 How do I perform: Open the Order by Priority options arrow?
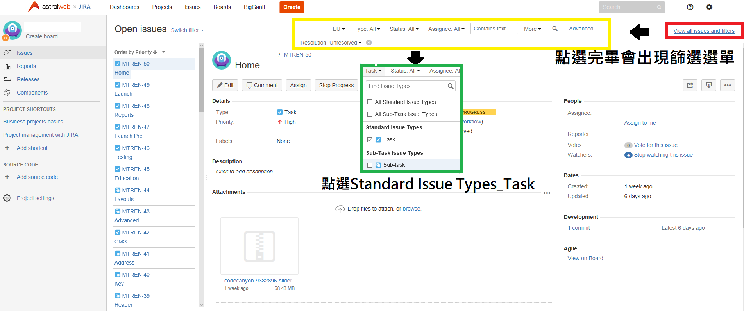(164, 52)
